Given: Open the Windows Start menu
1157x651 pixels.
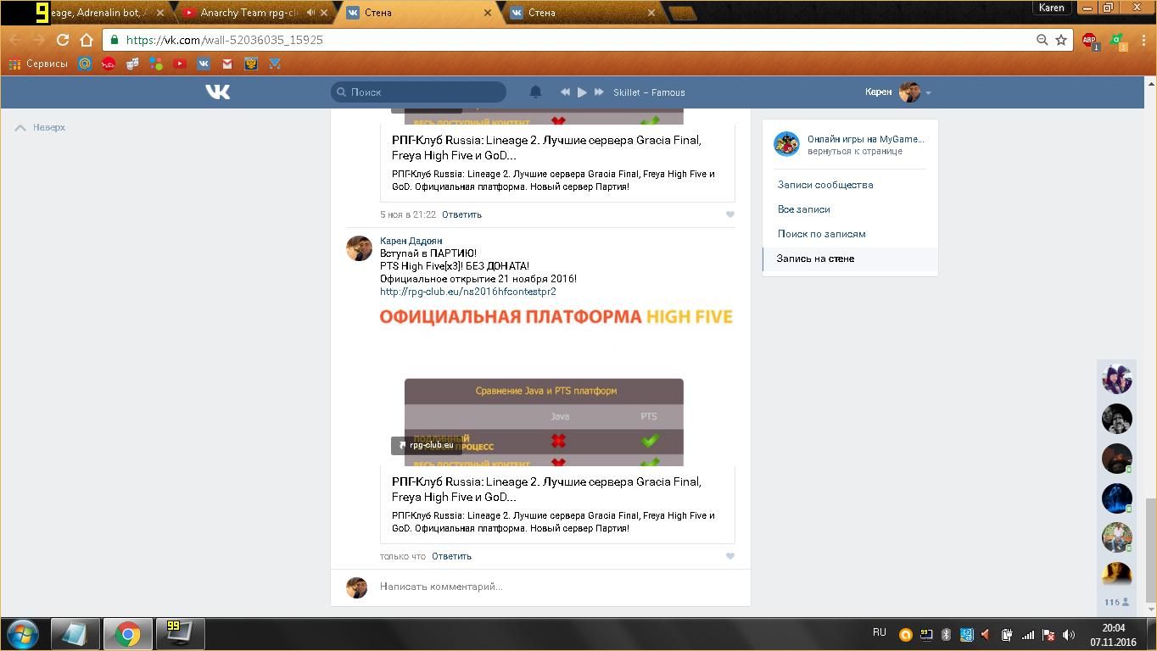Looking at the screenshot, I should click(23, 634).
